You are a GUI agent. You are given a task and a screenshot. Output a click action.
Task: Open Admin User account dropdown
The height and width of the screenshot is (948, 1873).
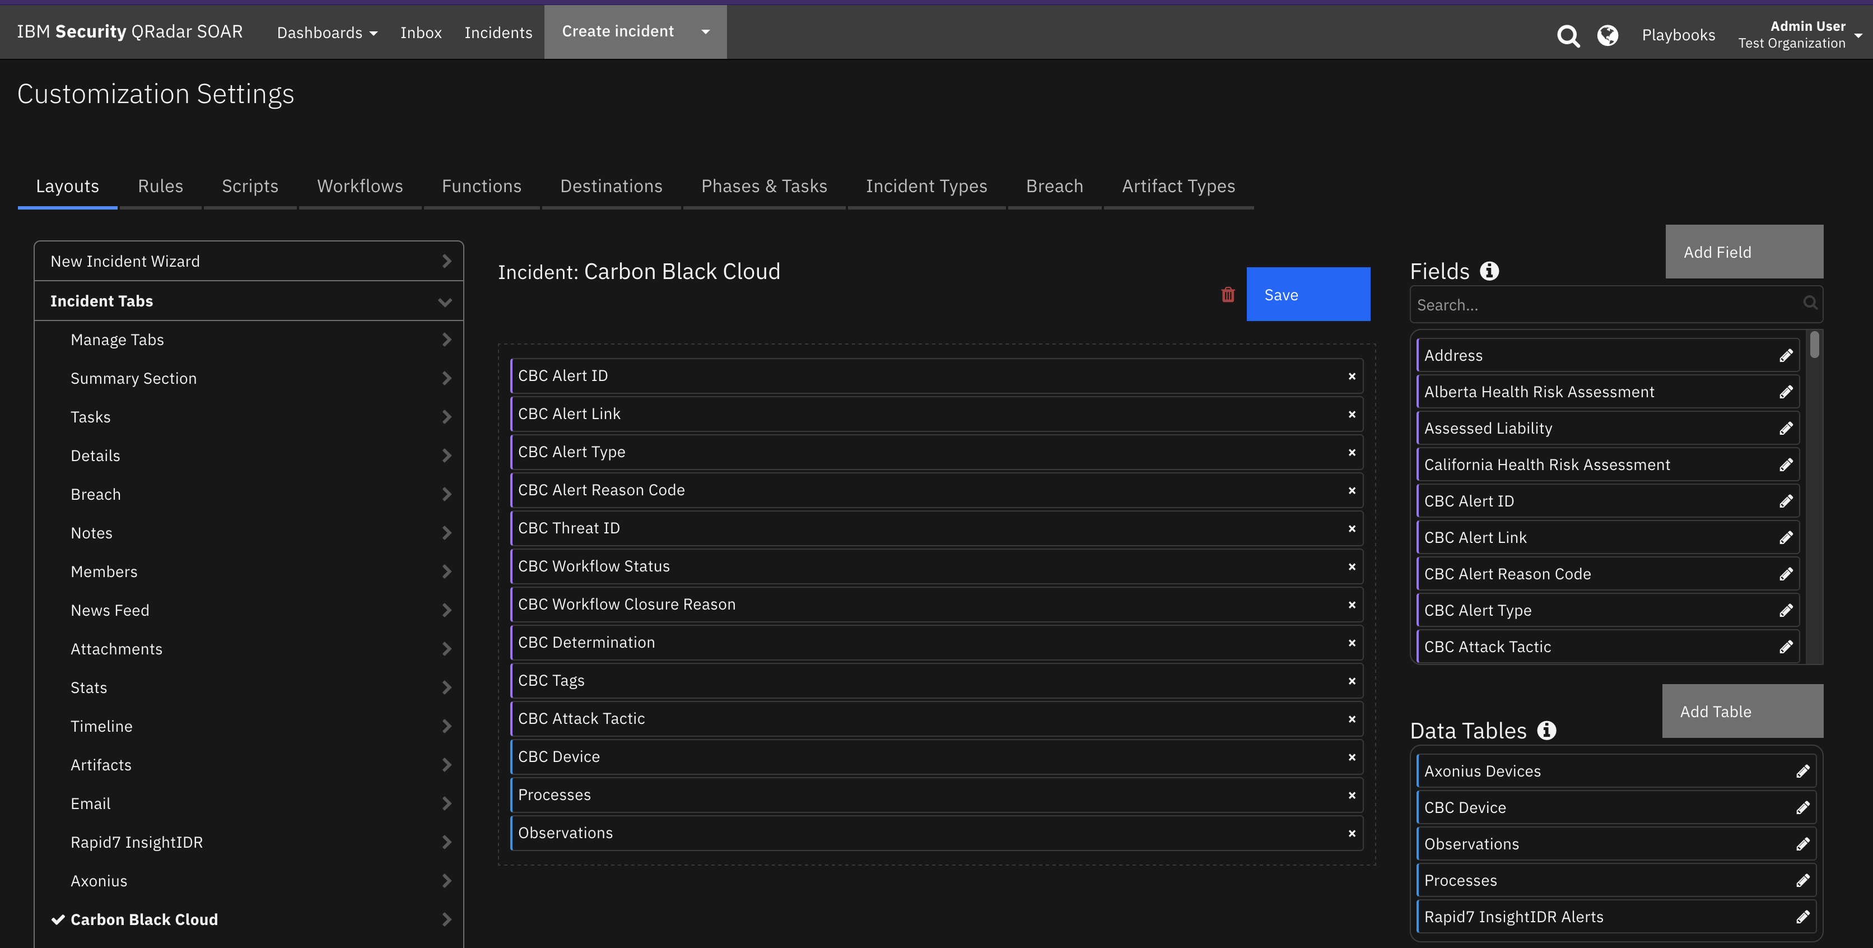(1799, 34)
